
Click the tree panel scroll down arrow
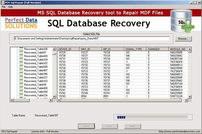click(54, 96)
